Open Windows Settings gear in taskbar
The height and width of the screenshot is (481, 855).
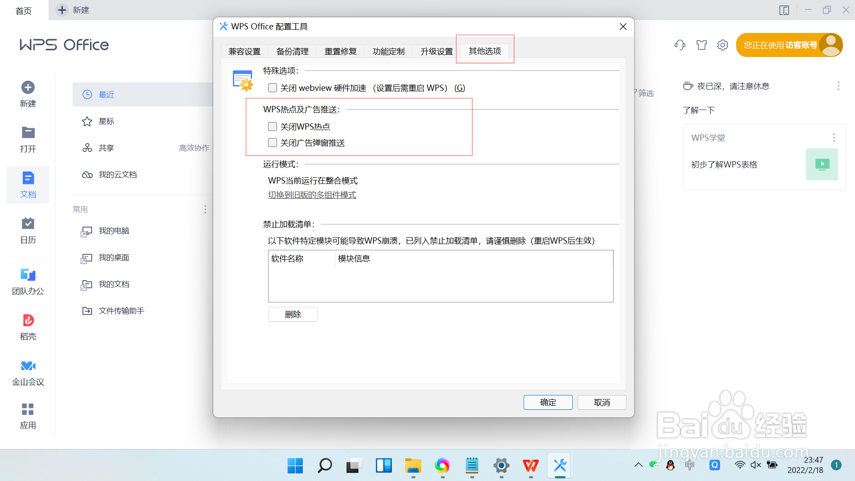pyautogui.click(x=501, y=465)
